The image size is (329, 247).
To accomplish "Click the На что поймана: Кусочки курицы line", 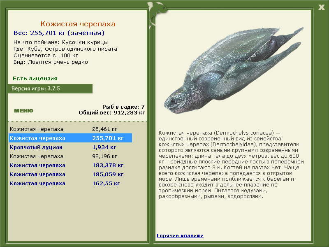I will [60, 42].
